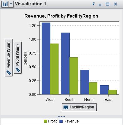Open the FacilityRegion category role button
123x125 pixels.
click(x=79, y=107)
